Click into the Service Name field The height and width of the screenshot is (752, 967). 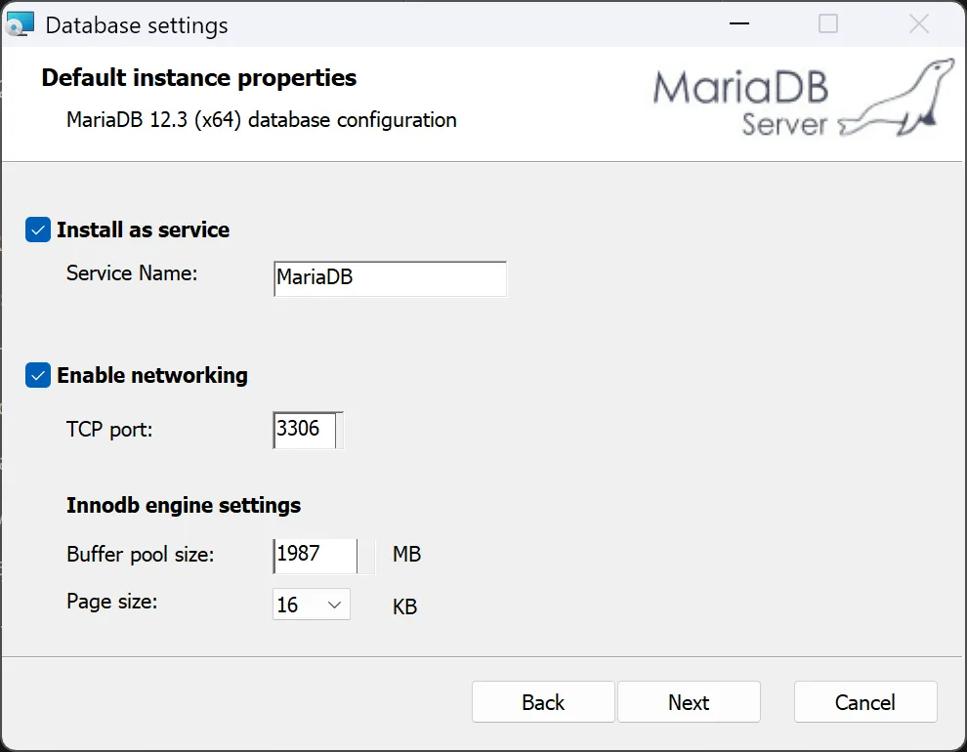point(390,278)
